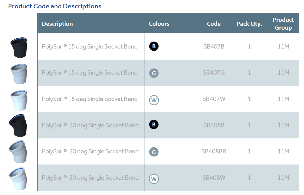Select the white W colour icon for SB408W
Viewport: 304px width, 195px height.
[154, 179]
